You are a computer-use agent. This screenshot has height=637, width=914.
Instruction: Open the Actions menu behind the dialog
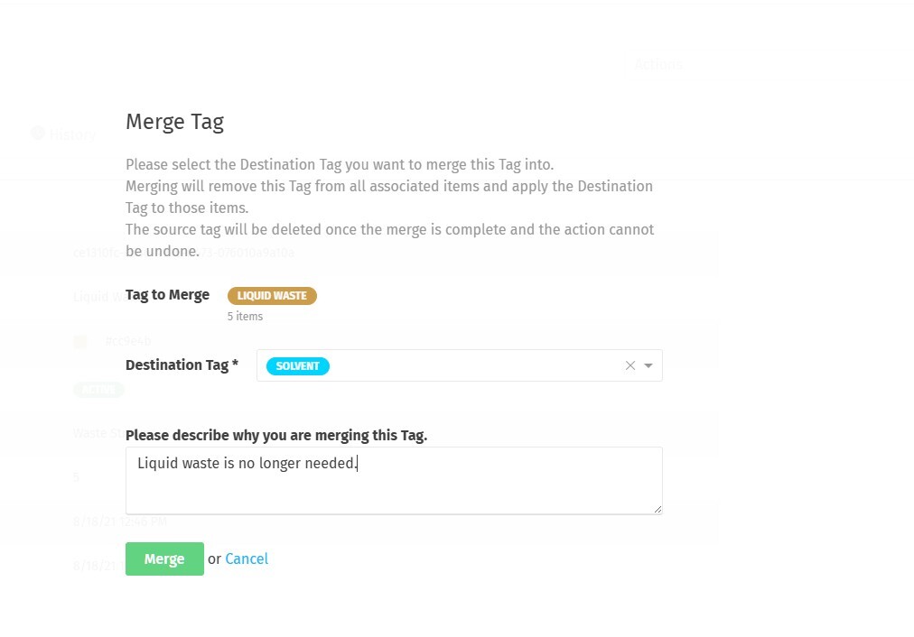pos(658,64)
